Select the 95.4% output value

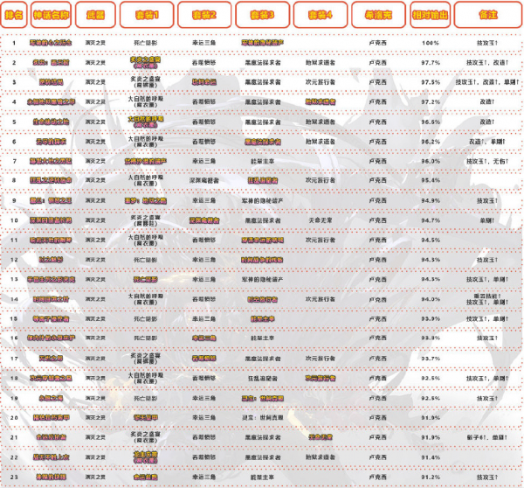431,180
